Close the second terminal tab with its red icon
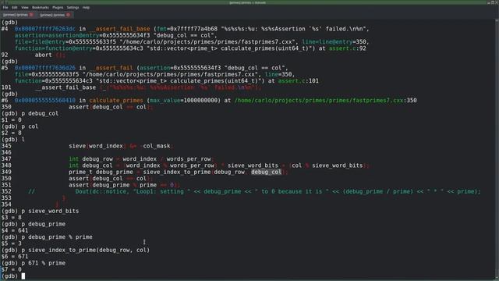The height and width of the screenshot is (281, 499). 69,15
